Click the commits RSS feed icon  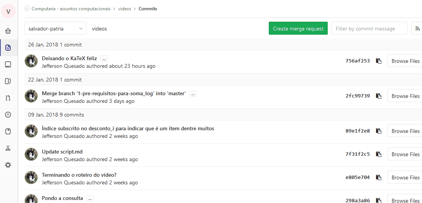[417, 29]
